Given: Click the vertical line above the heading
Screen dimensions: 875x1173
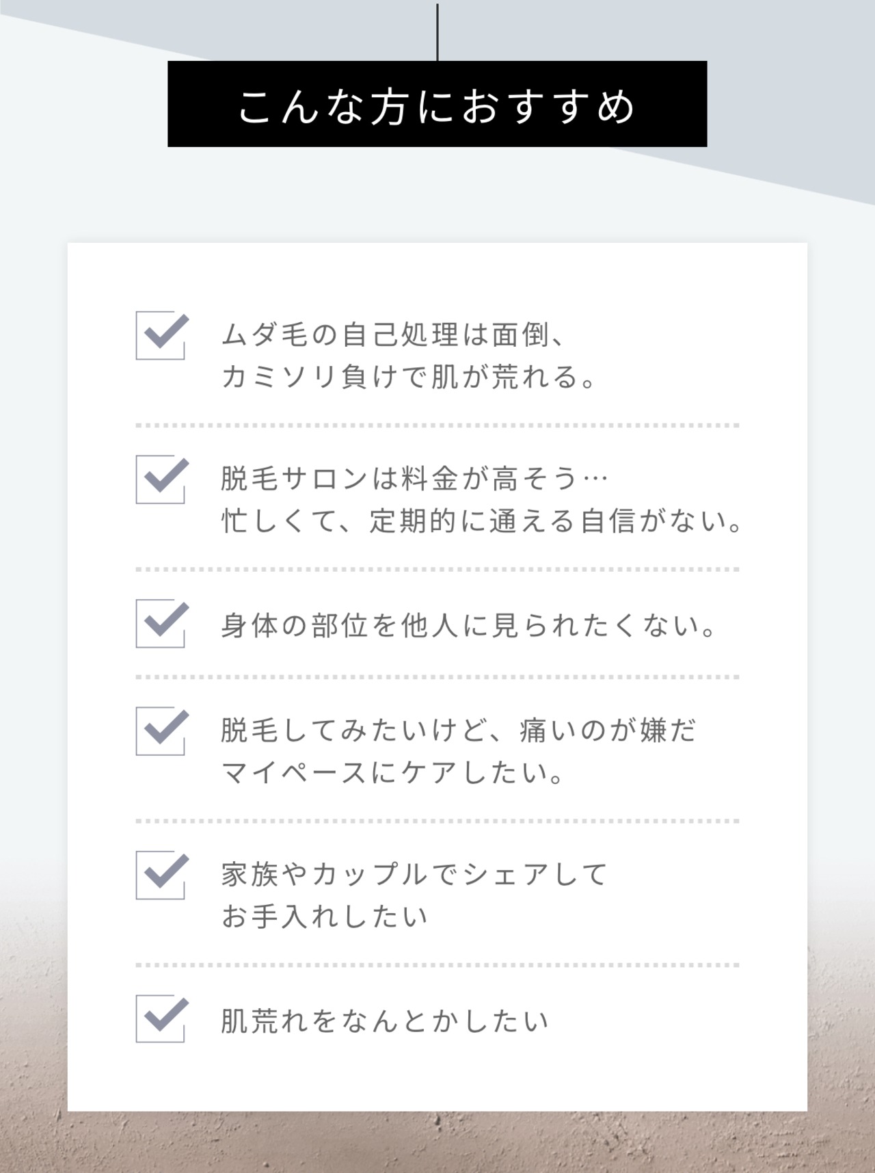Looking at the screenshot, I should [437, 32].
